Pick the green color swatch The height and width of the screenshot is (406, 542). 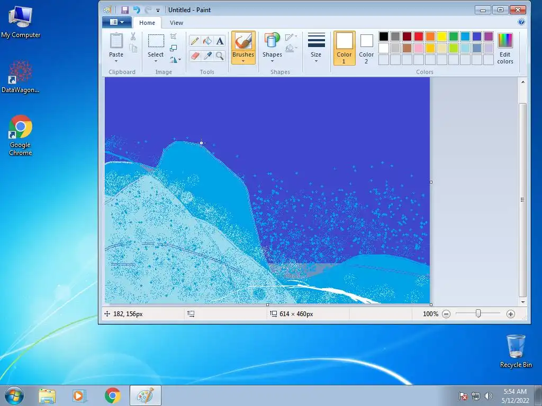pos(454,36)
